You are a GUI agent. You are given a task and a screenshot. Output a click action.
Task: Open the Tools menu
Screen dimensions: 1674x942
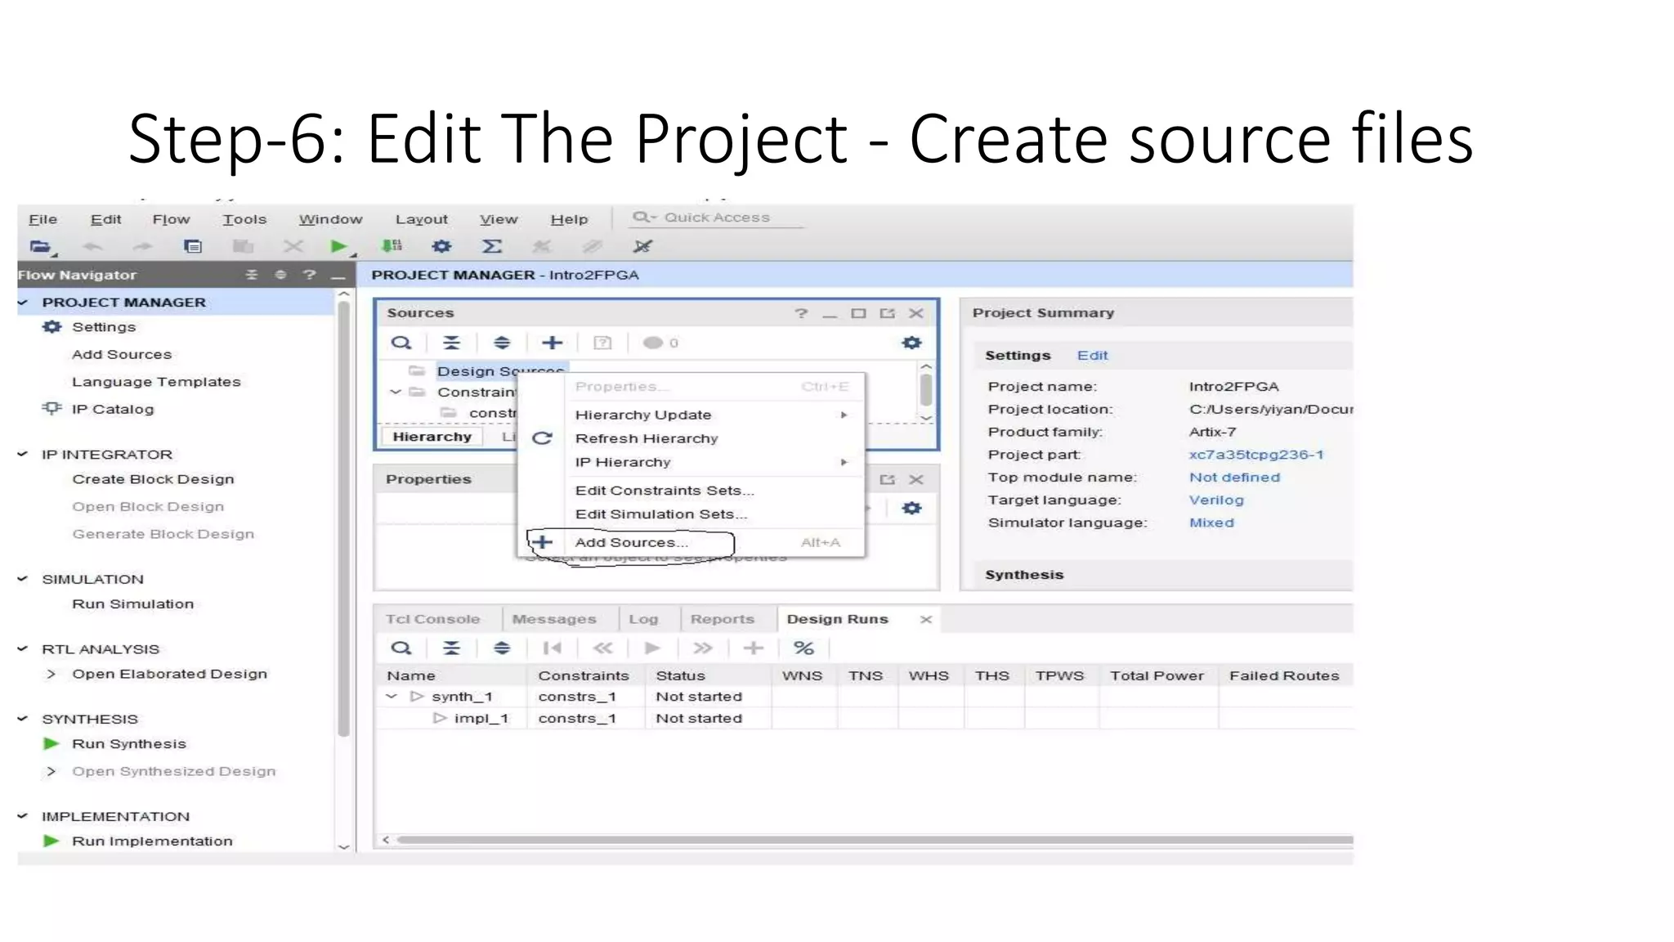pos(244,219)
